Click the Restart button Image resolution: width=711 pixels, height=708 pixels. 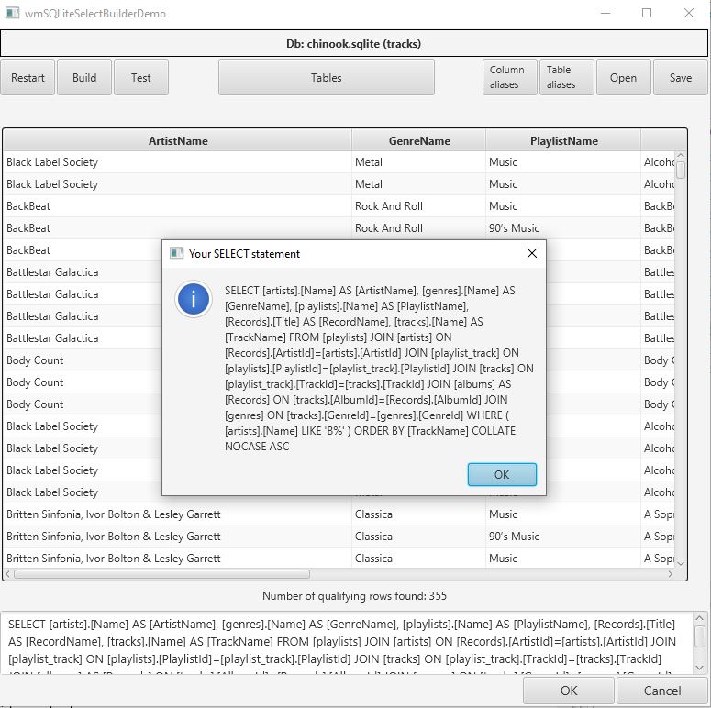coord(28,78)
